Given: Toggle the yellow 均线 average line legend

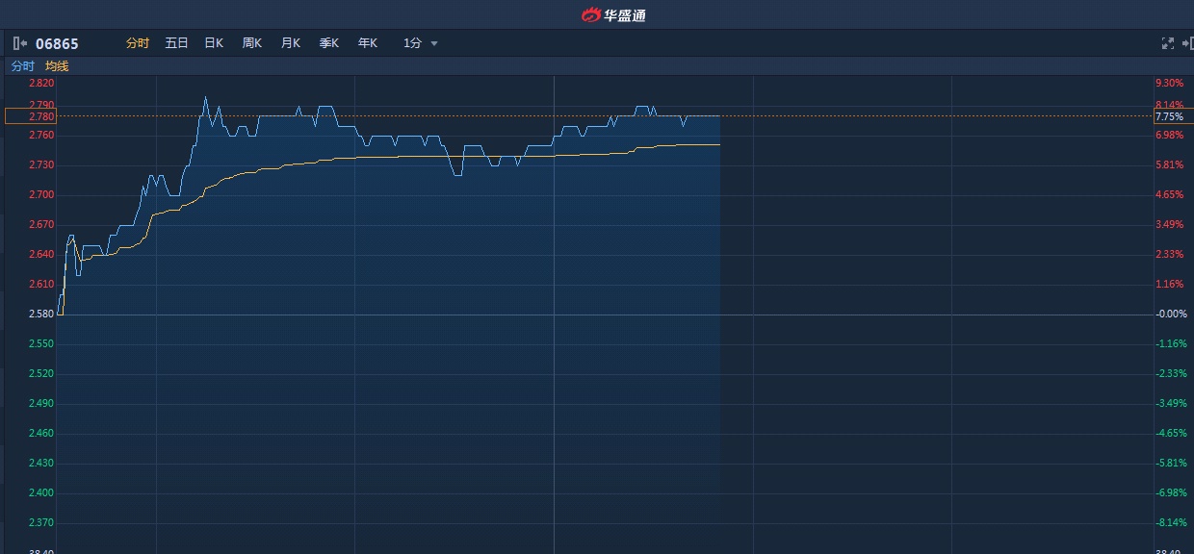Looking at the screenshot, I should click(x=57, y=66).
